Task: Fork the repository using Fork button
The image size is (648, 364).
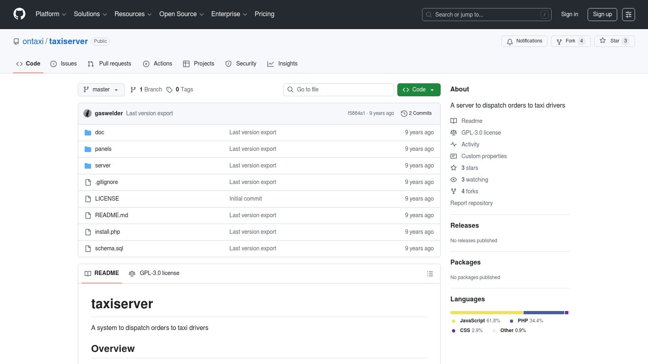Action: click(x=570, y=41)
